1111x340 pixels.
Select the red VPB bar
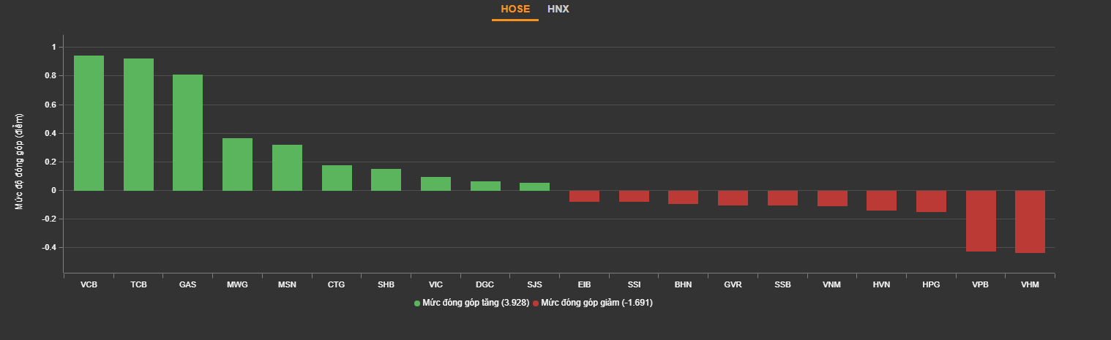(x=981, y=221)
